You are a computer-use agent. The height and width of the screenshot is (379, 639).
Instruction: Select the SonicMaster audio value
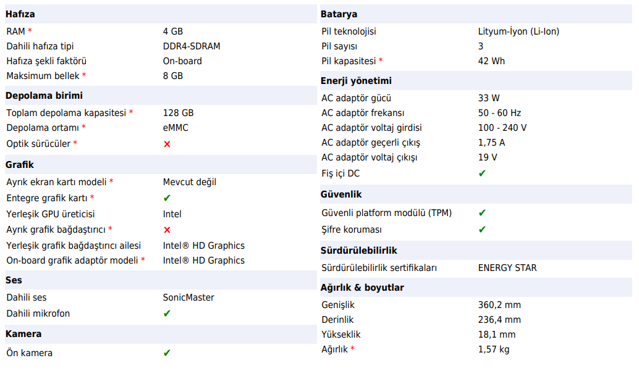(188, 298)
